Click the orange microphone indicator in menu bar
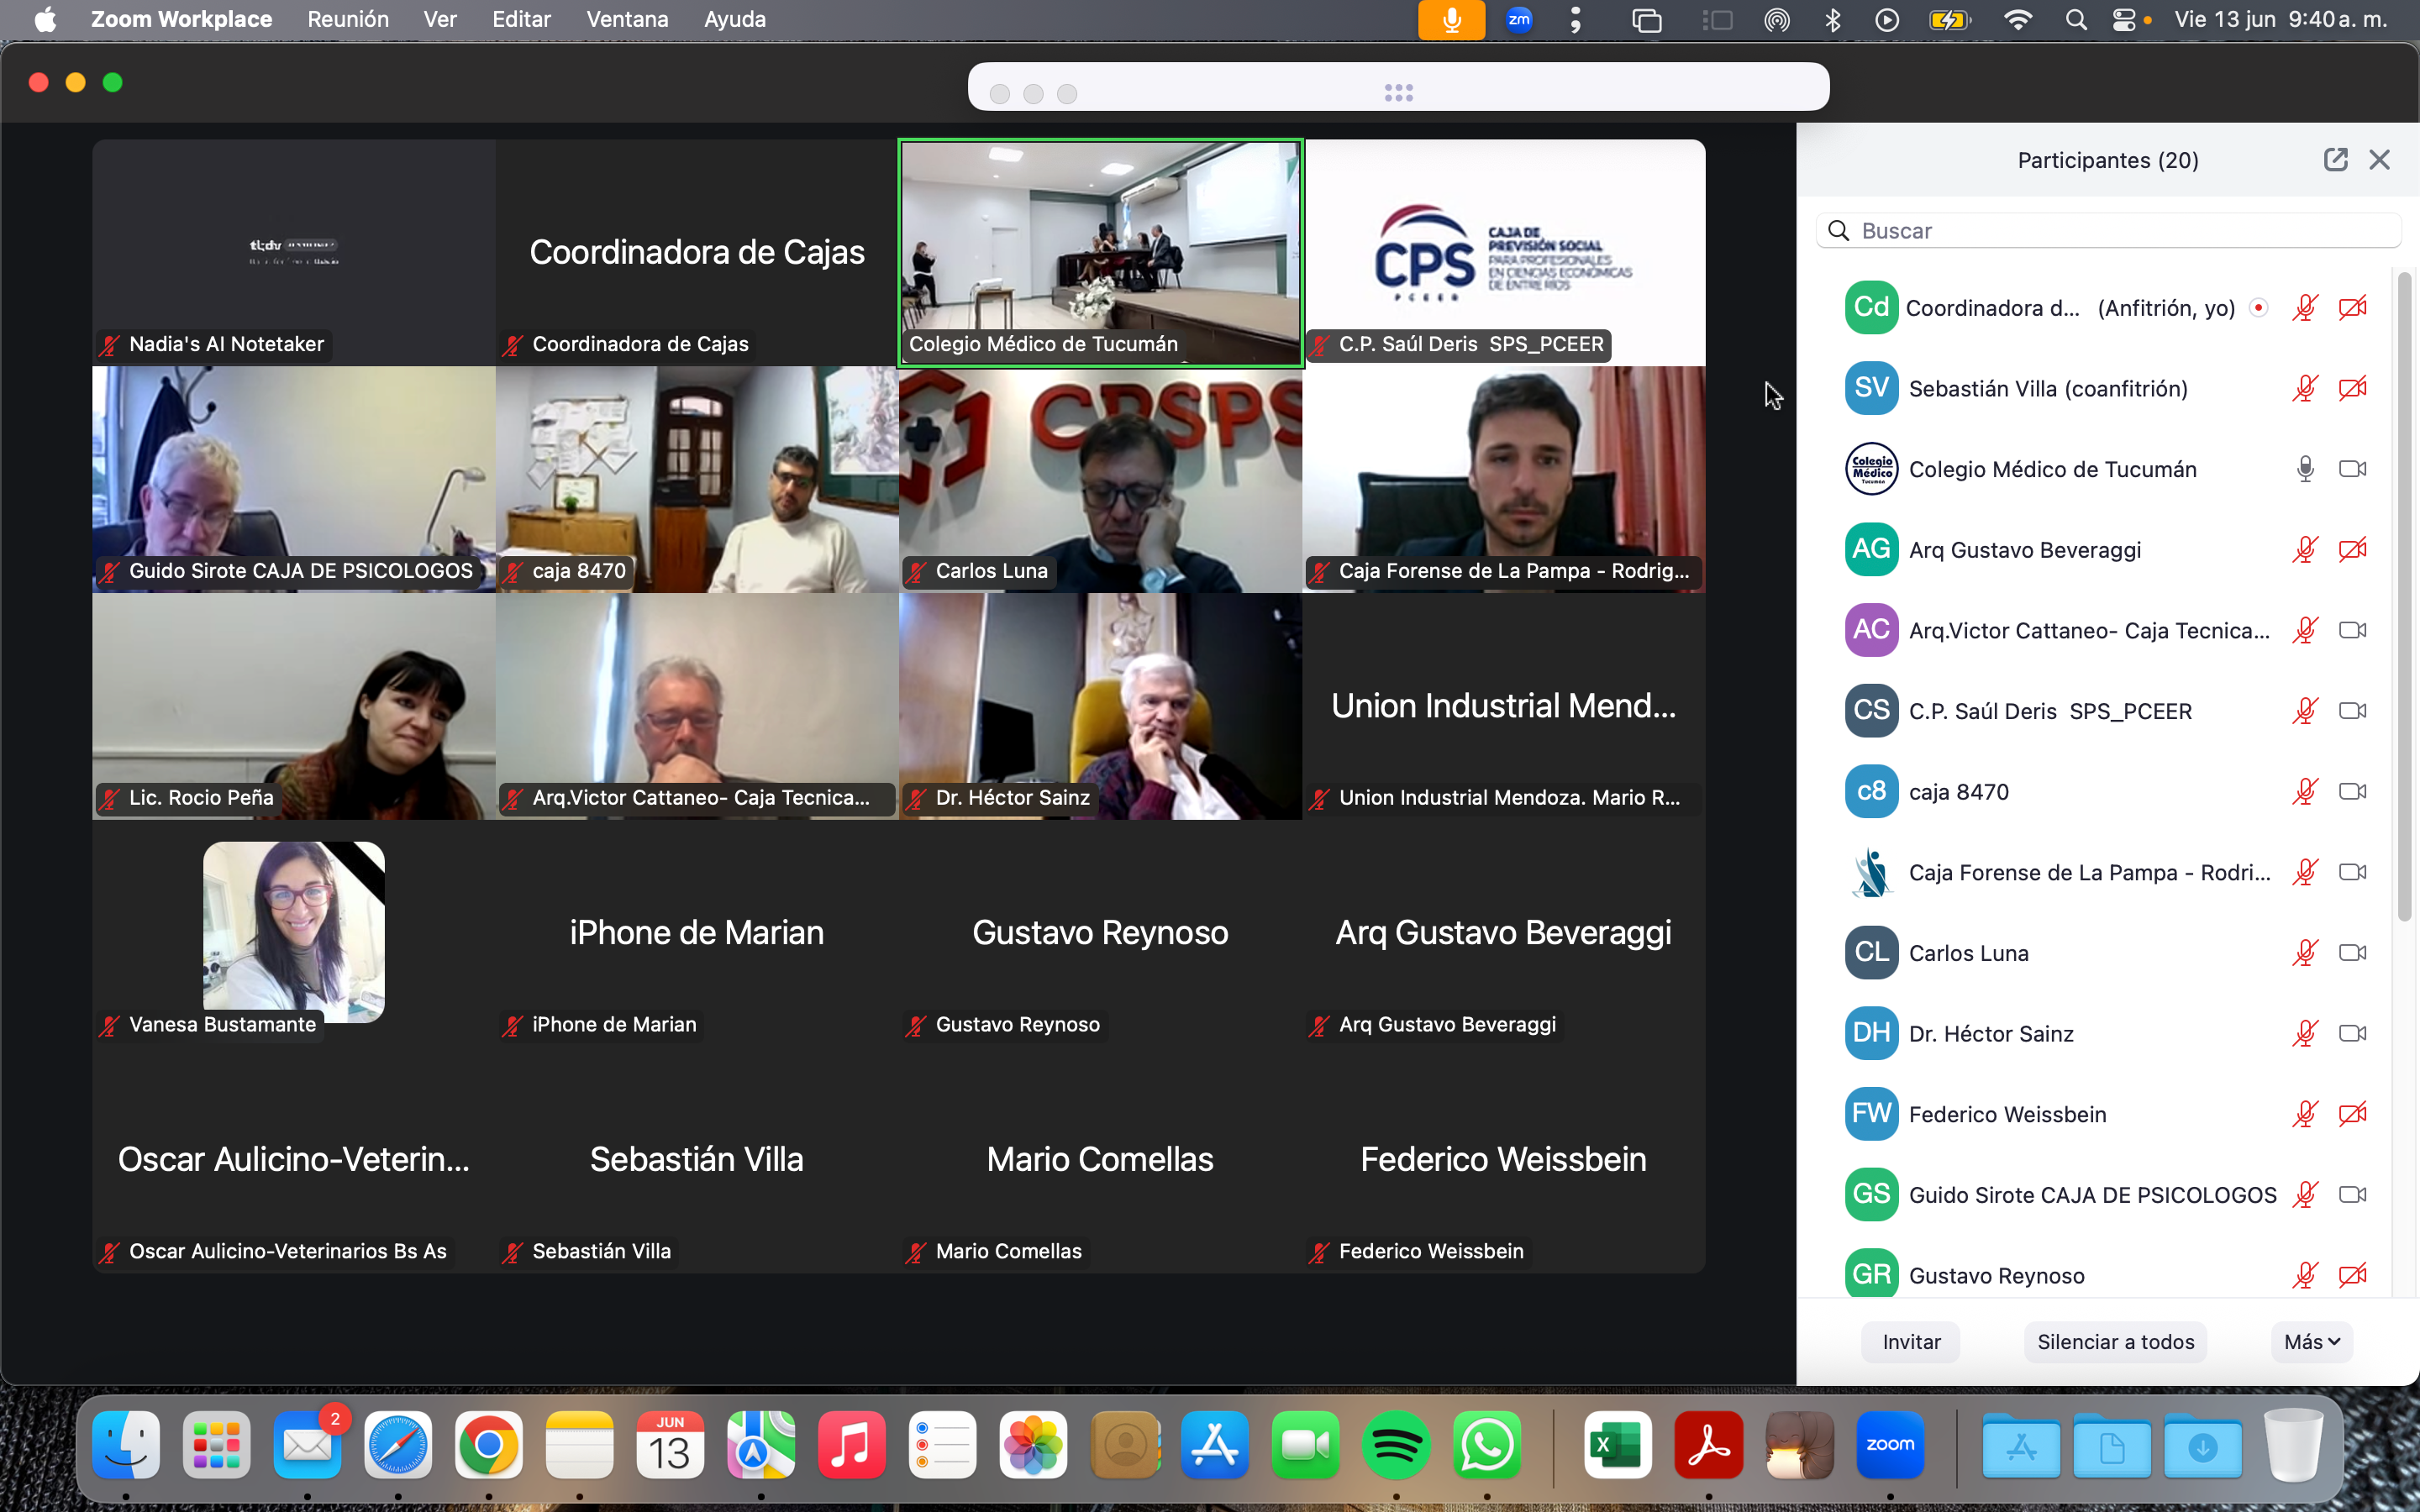Screen dimensions: 2420x1512 click(1451, 19)
